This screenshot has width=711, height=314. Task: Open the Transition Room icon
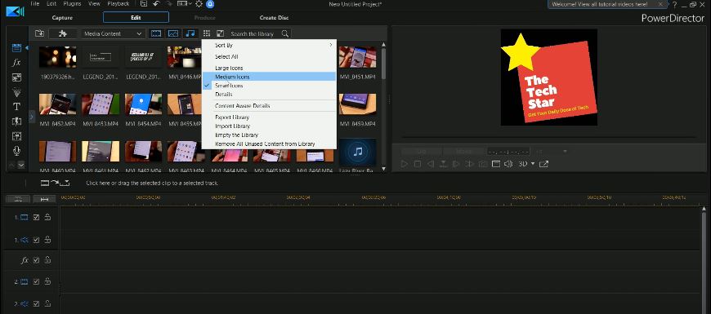click(x=16, y=122)
